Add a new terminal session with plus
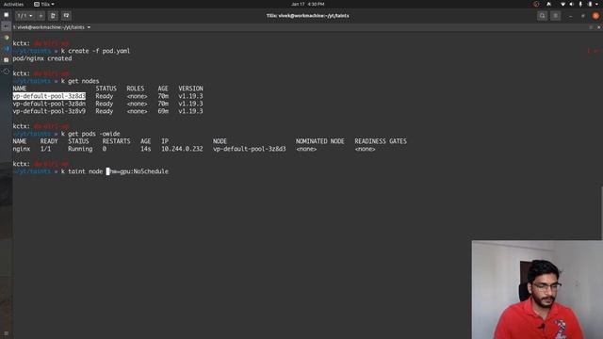Screen dimensions: 603x339 click(x=41, y=16)
